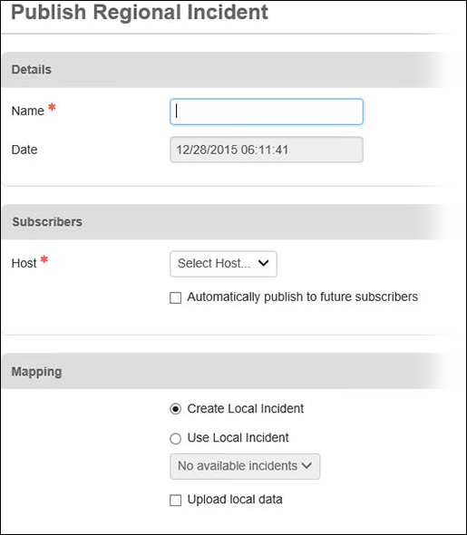The image size is (467, 535).
Task: Click the Publish Regional Incident title
Action: click(140, 12)
